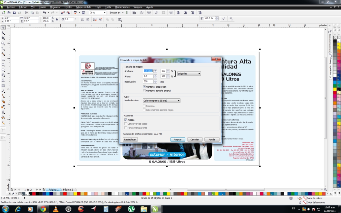Toggle the Alisado checkbox

click(x=126, y=120)
